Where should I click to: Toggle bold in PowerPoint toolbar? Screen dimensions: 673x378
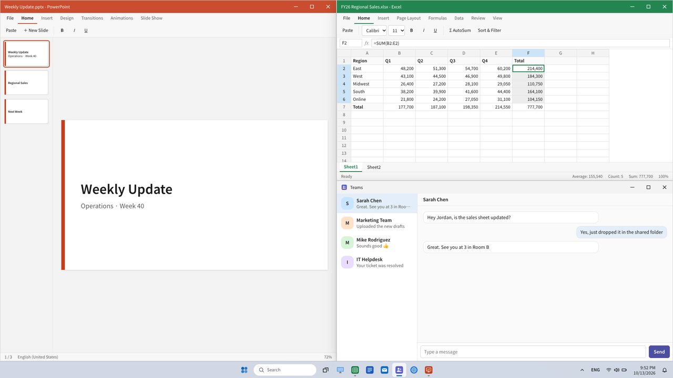[62, 30]
